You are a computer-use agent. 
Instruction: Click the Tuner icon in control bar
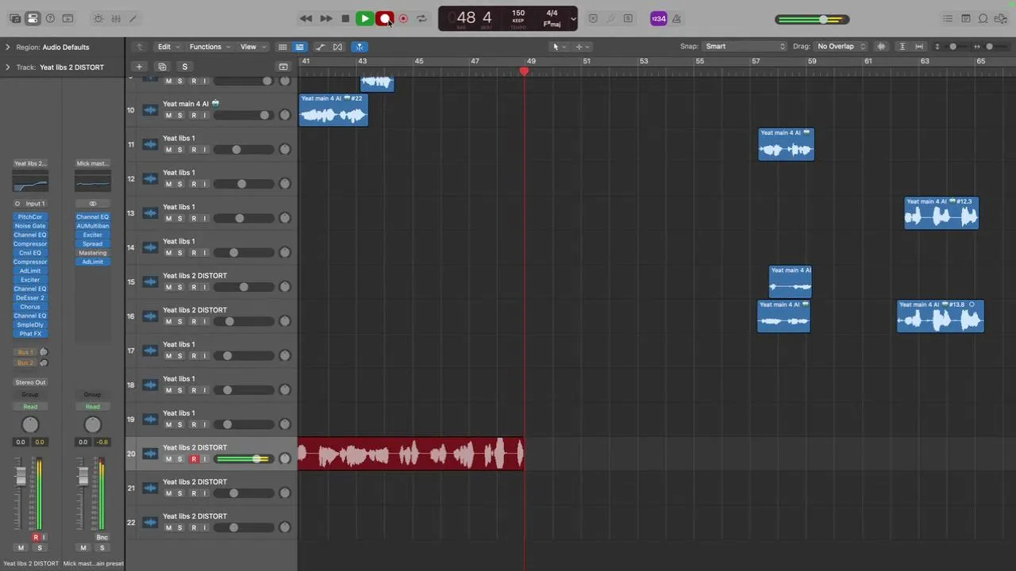tap(610, 18)
